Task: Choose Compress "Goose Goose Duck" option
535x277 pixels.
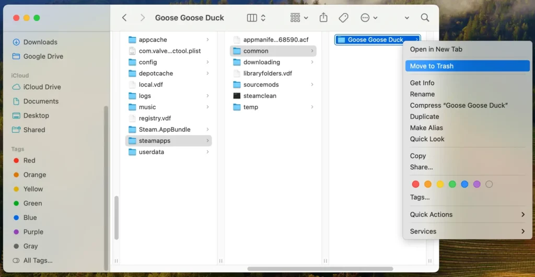Action: tap(459, 105)
